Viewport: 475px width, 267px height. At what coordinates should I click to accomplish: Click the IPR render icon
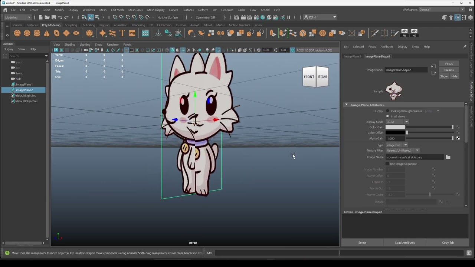pyautogui.click(x=250, y=17)
